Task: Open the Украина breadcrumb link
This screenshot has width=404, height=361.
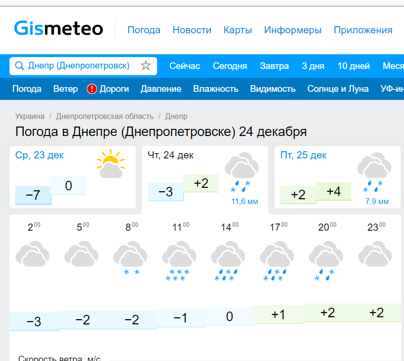Action: (x=30, y=116)
